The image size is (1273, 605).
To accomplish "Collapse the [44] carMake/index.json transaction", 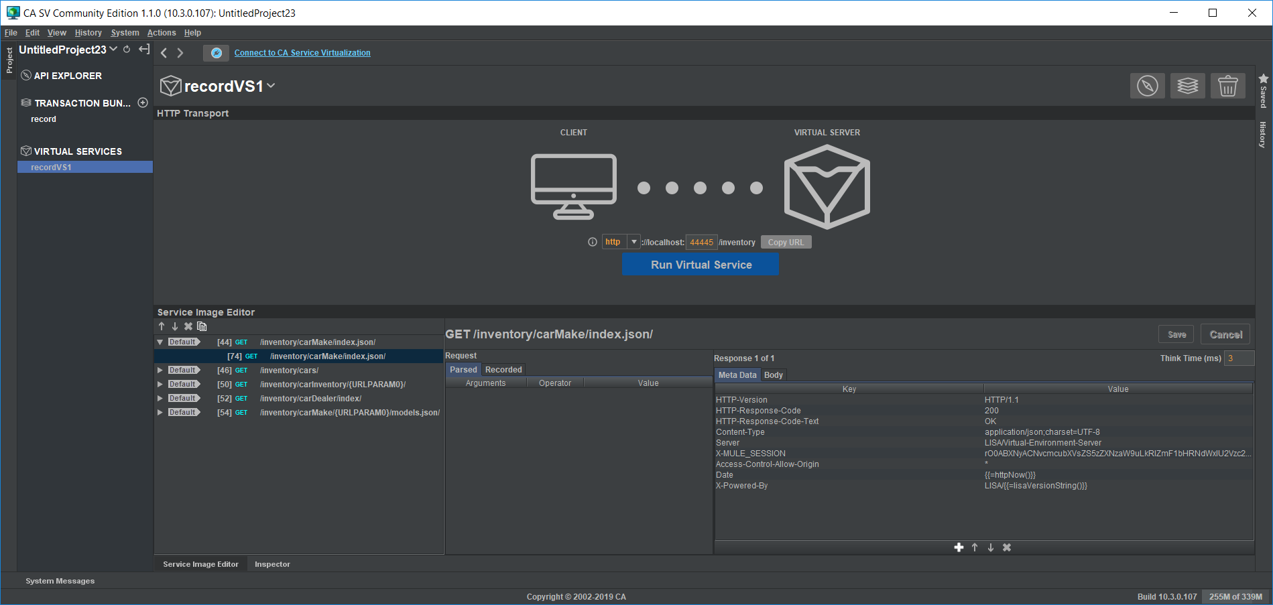I will [x=160, y=342].
